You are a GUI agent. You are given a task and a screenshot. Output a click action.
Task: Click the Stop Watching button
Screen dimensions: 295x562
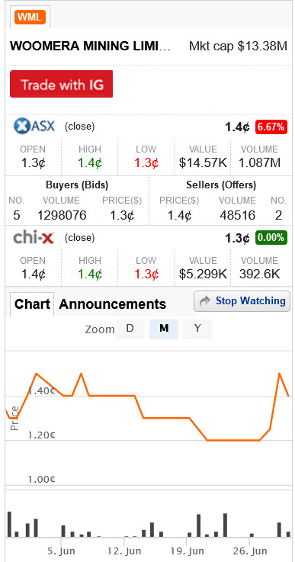[x=242, y=301]
